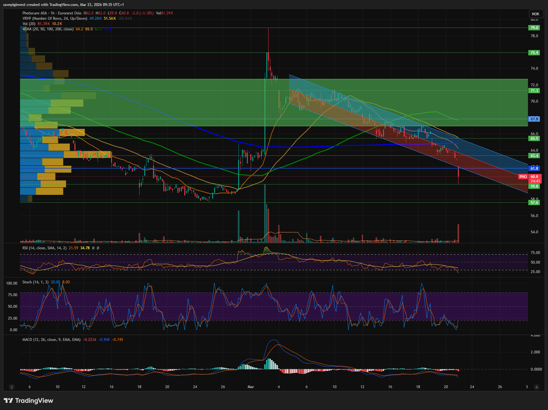This screenshot has width=548, height=410.
Task: Open the NOK currency selector
Action: pyautogui.click(x=535, y=14)
